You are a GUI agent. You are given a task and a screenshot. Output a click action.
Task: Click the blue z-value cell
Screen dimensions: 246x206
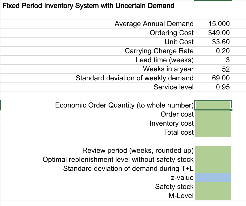pyautogui.click(x=213, y=178)
